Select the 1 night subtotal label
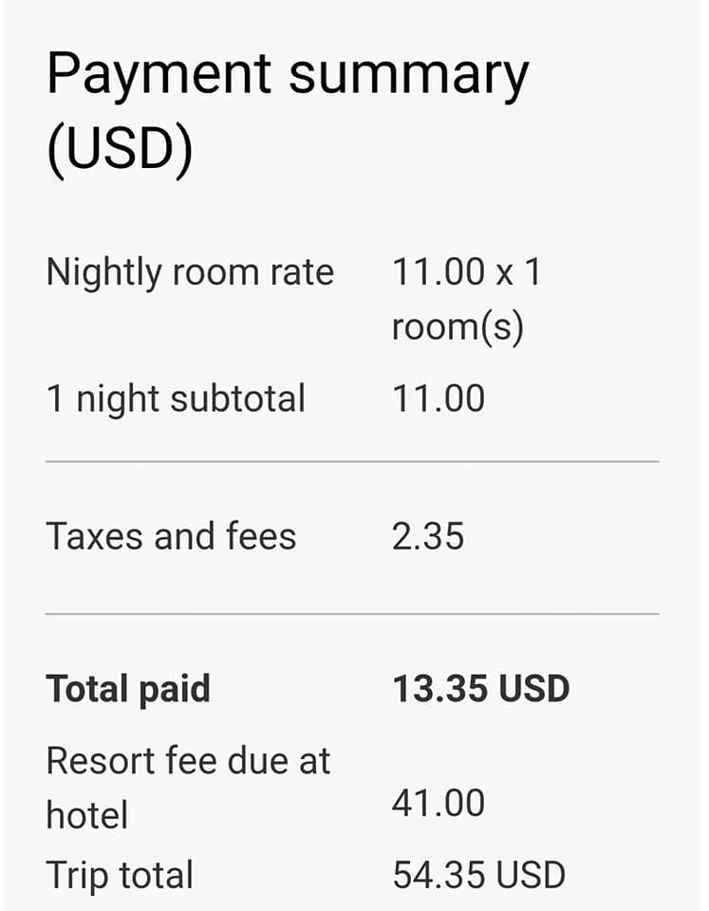 (x=176, y=399)
